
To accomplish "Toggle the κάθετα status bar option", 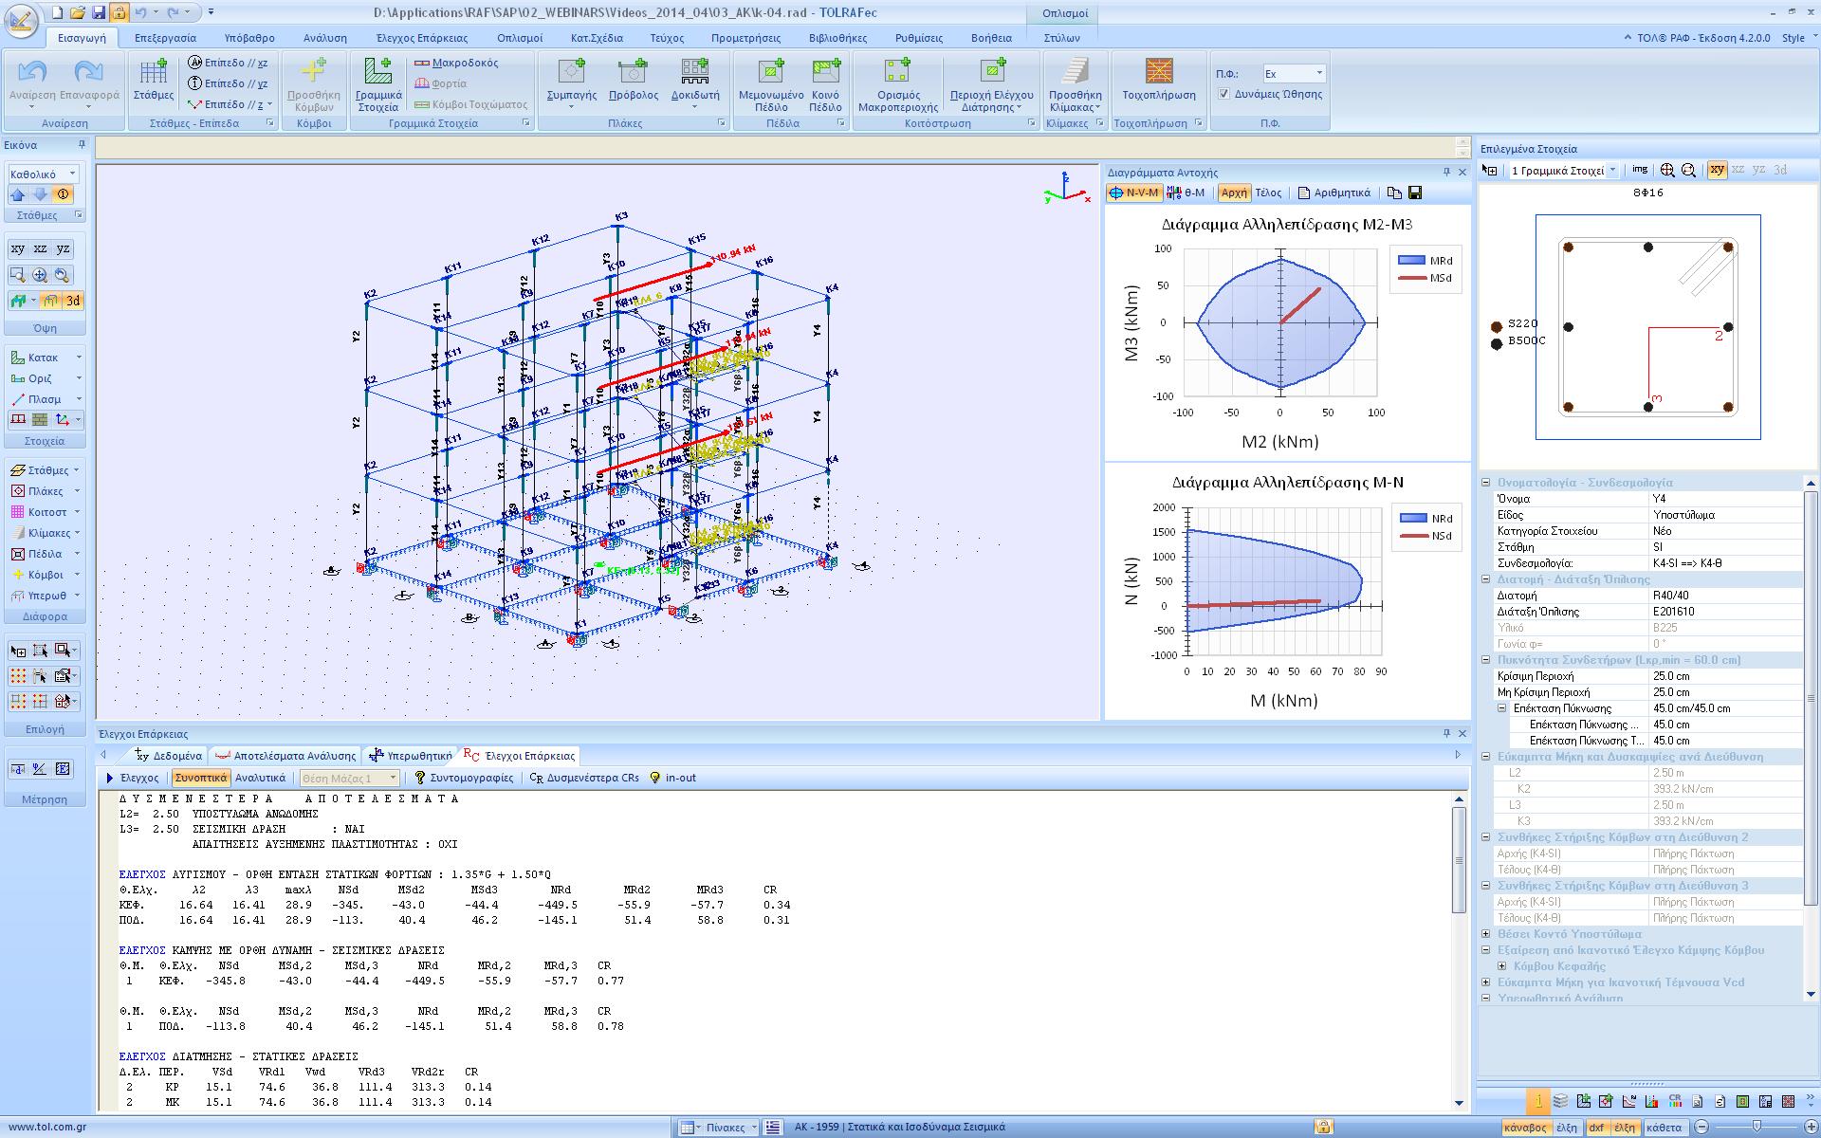I will coord(1665,1128).
